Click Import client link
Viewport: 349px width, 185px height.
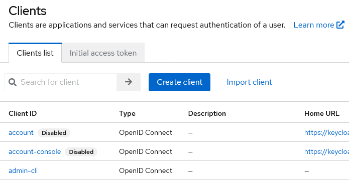click(x=249, y=82)
